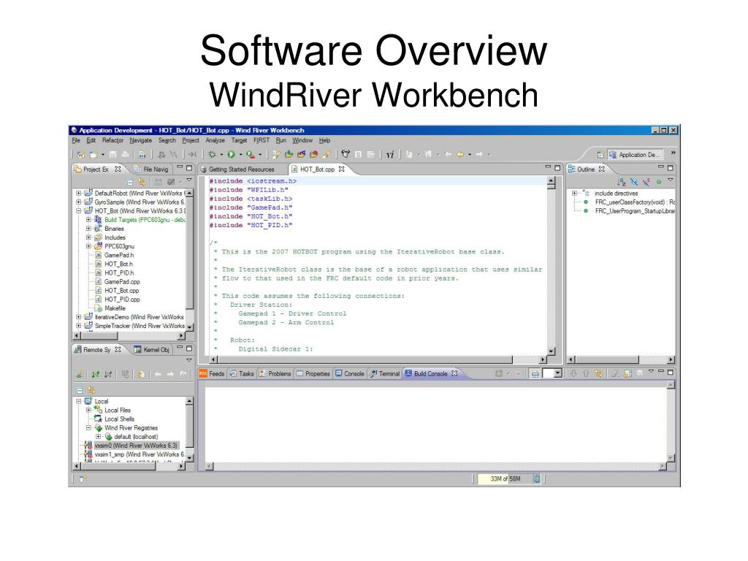Select HOT_PID.h in project tree
The image size is (748, 561).
[x=119, y=273]
